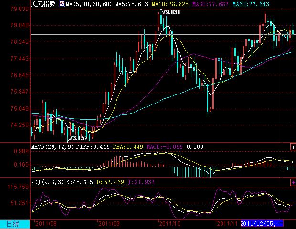296x229 pixels.
Task: Click the K:45.625 value
Action: click(x=79, y=182)
